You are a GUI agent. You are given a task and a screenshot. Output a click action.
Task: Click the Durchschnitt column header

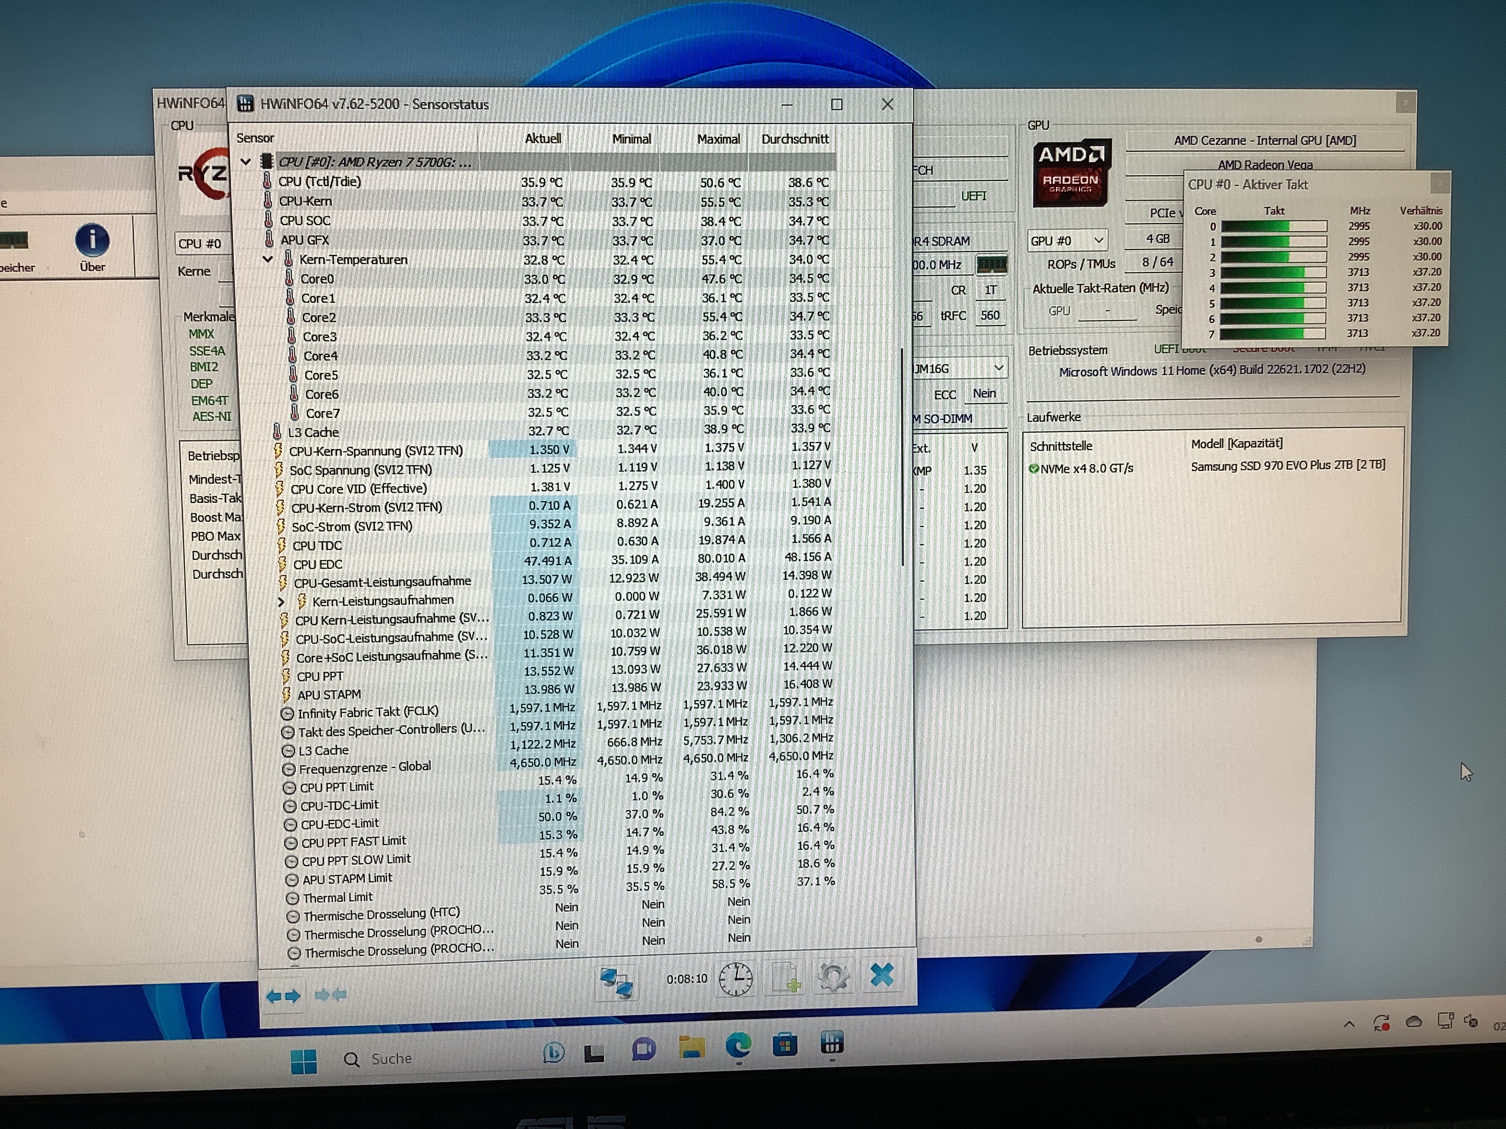(794, 139)
